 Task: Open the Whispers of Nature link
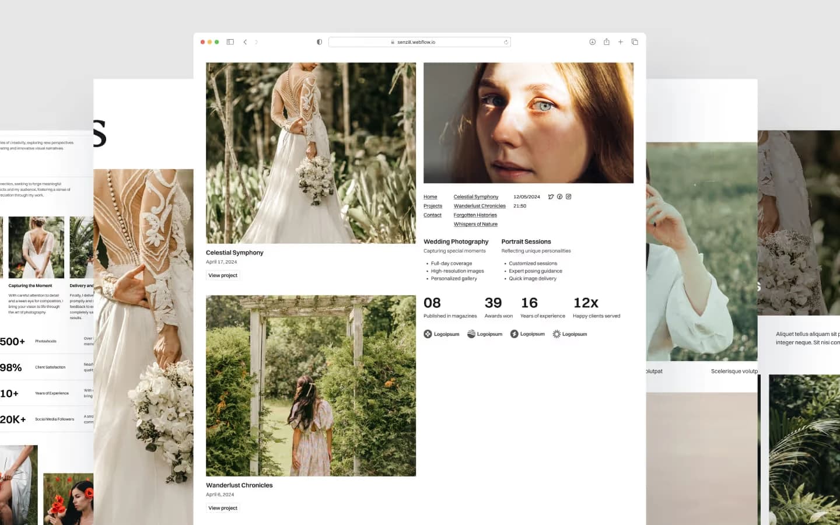(475, 224)
